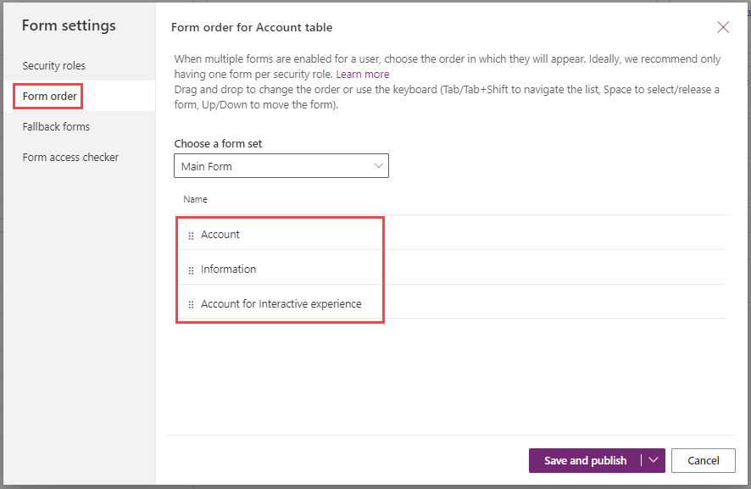Go to Form access checker
This screenshot has width=751, height=489.
tap(70, 158)
